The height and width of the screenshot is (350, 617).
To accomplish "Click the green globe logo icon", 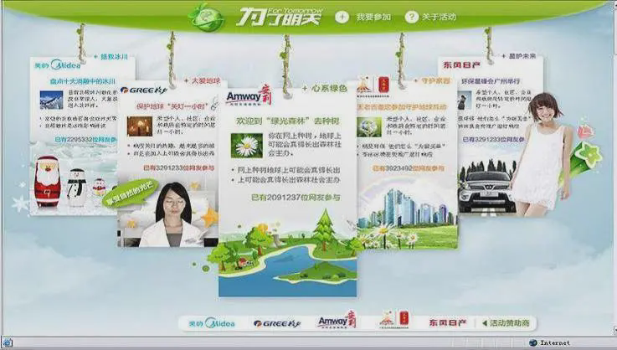I will pos(205,17).
